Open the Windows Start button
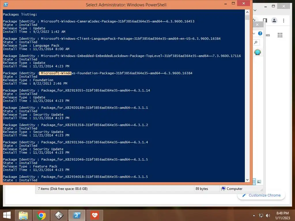This screenshot has width=295, height=221. (7, 215)
